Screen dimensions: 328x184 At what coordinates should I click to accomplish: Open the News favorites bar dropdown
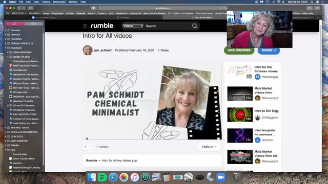[91, 13]
